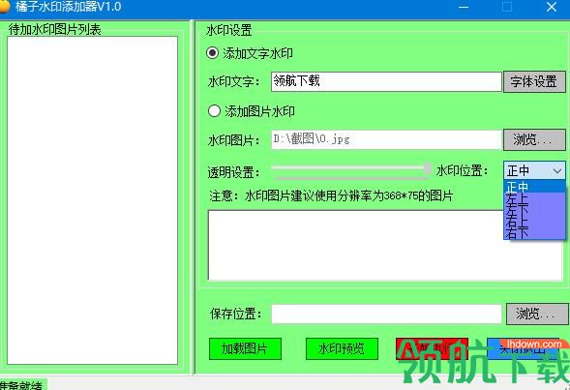570x390 pixels.
Task: Open the 水印位置 combo box arrow
Action: coord(556,170)
